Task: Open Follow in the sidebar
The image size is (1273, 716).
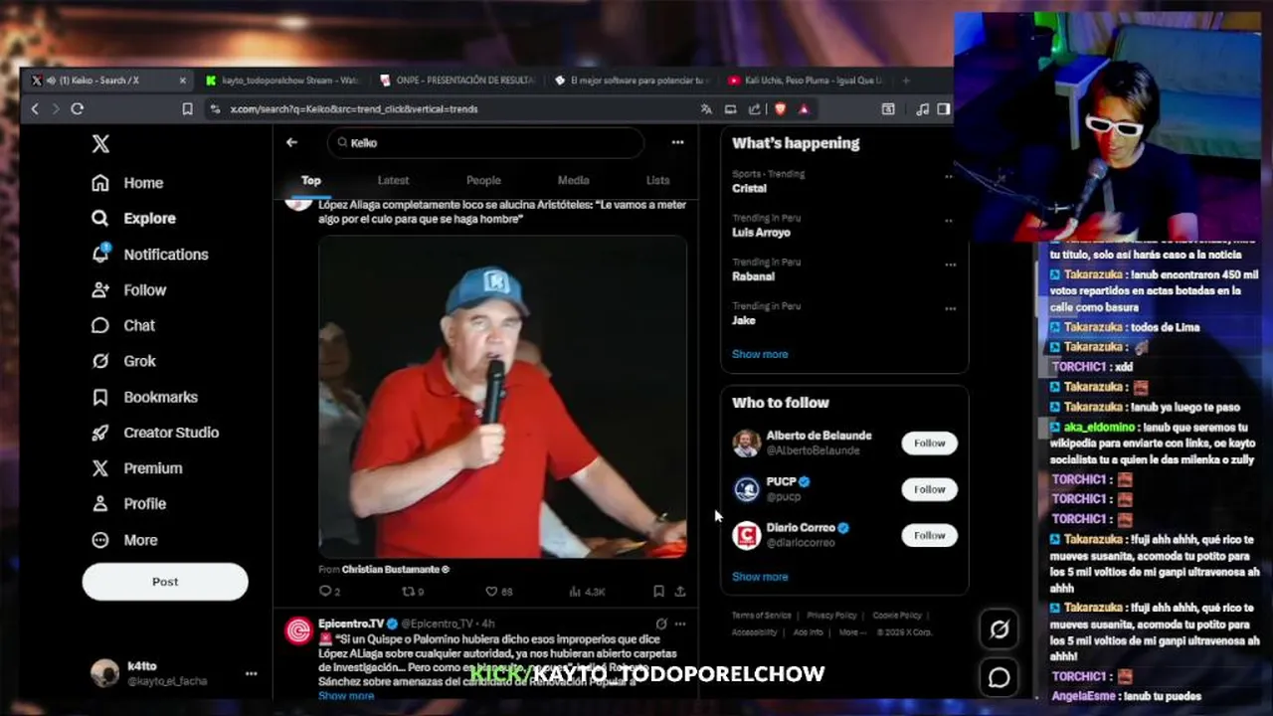Action: pos(128,290)
